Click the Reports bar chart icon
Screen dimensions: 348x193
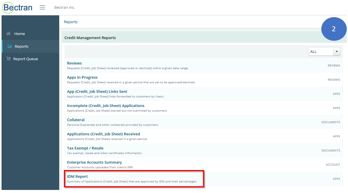coord(10,46)
